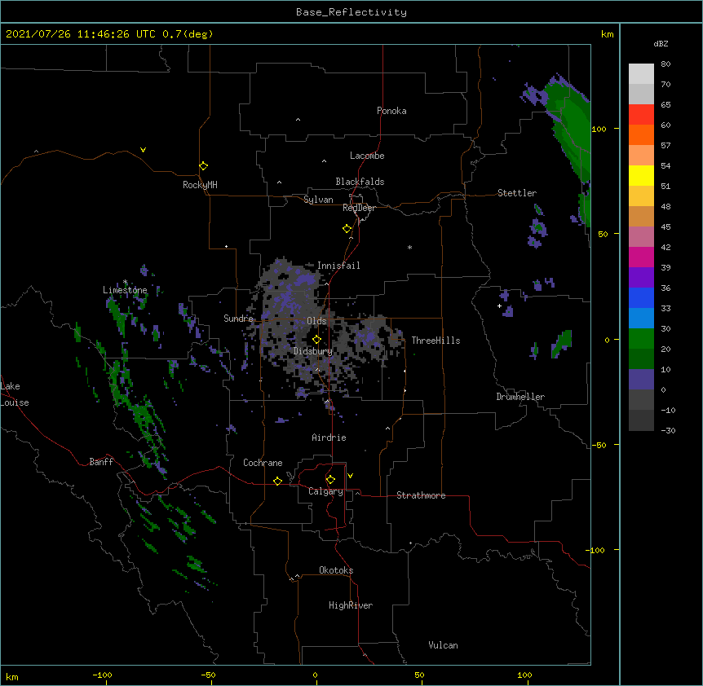This screenshot has width=703, height=686.
Task: Click the ThreeHills city label
Action: [436, 341]
